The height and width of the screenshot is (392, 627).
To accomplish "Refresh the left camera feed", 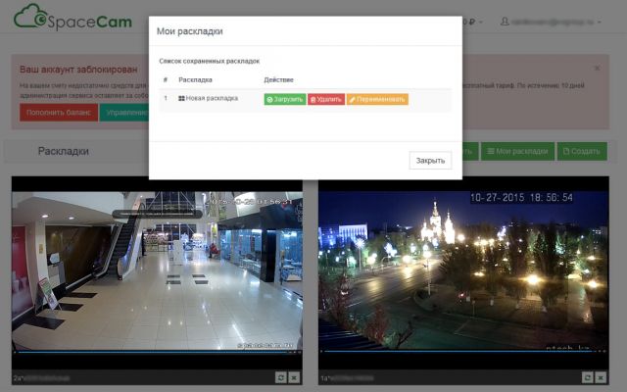I will (x=281, y=377).
